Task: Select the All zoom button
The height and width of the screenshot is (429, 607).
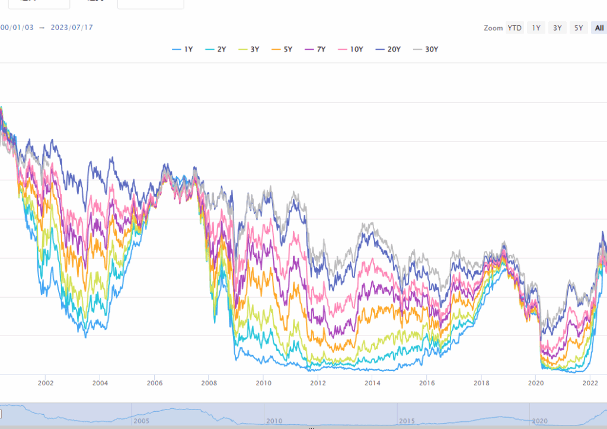Action: (599, 28)
